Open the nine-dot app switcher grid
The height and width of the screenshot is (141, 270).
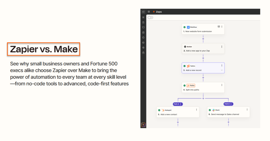tap(149, 12)
